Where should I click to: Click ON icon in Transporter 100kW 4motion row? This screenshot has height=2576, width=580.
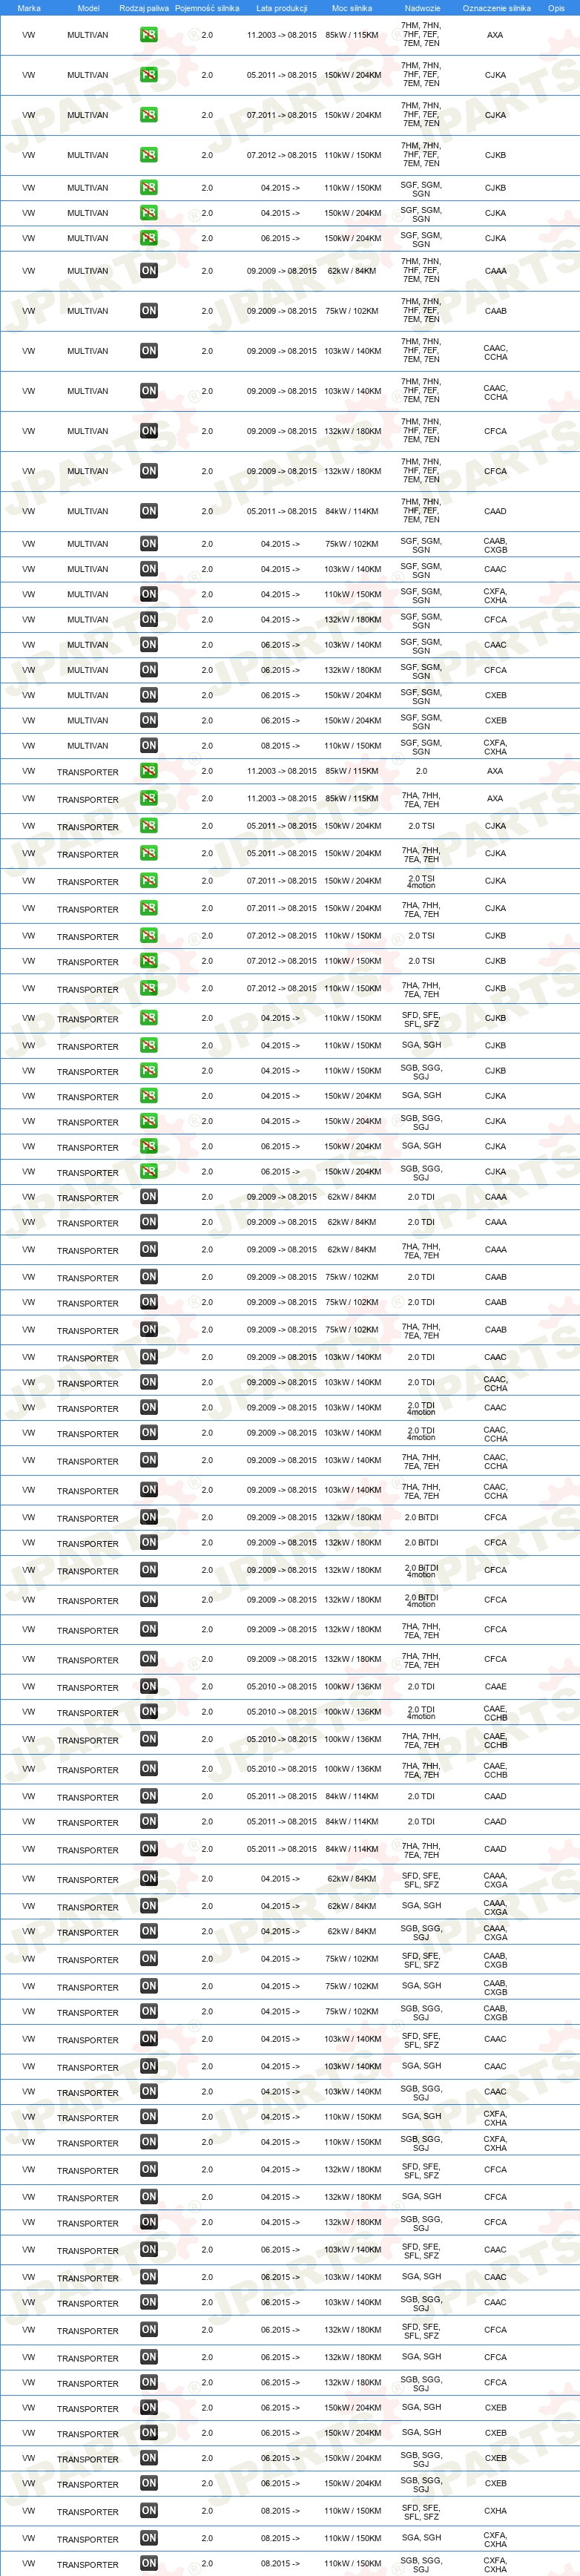[x=148, y=1711]
